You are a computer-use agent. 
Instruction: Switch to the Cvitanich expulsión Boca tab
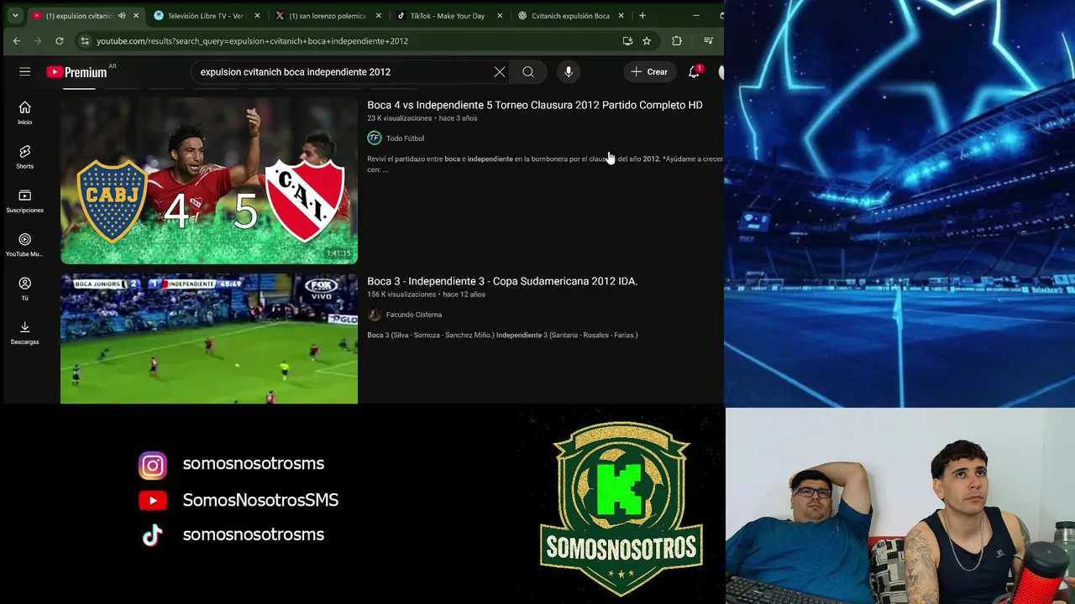(x=569, y=15)
